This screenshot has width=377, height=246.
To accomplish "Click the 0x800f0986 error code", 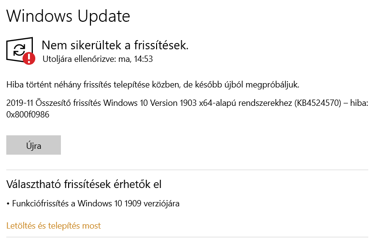I will point(28,115).
